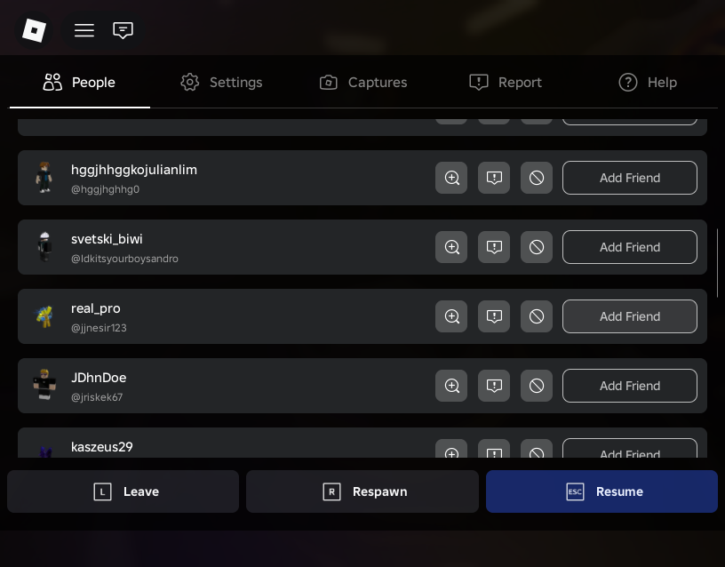The height and width of the screenshot is (567, 725).
Task: Click the display name kaszeus29
Action: pos(101,447)
